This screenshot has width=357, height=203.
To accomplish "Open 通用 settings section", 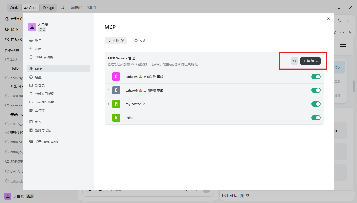I will point(58,49).
